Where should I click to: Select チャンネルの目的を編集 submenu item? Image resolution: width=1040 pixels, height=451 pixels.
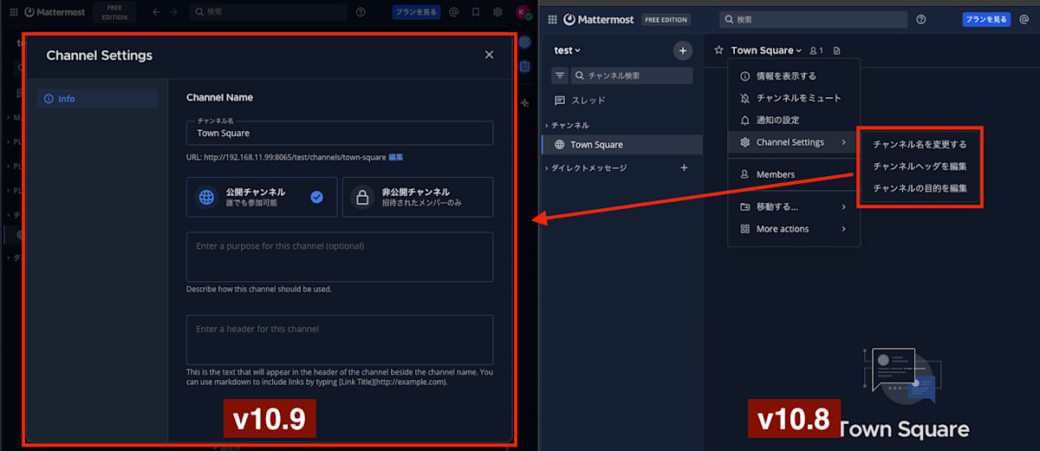[920, 187]
